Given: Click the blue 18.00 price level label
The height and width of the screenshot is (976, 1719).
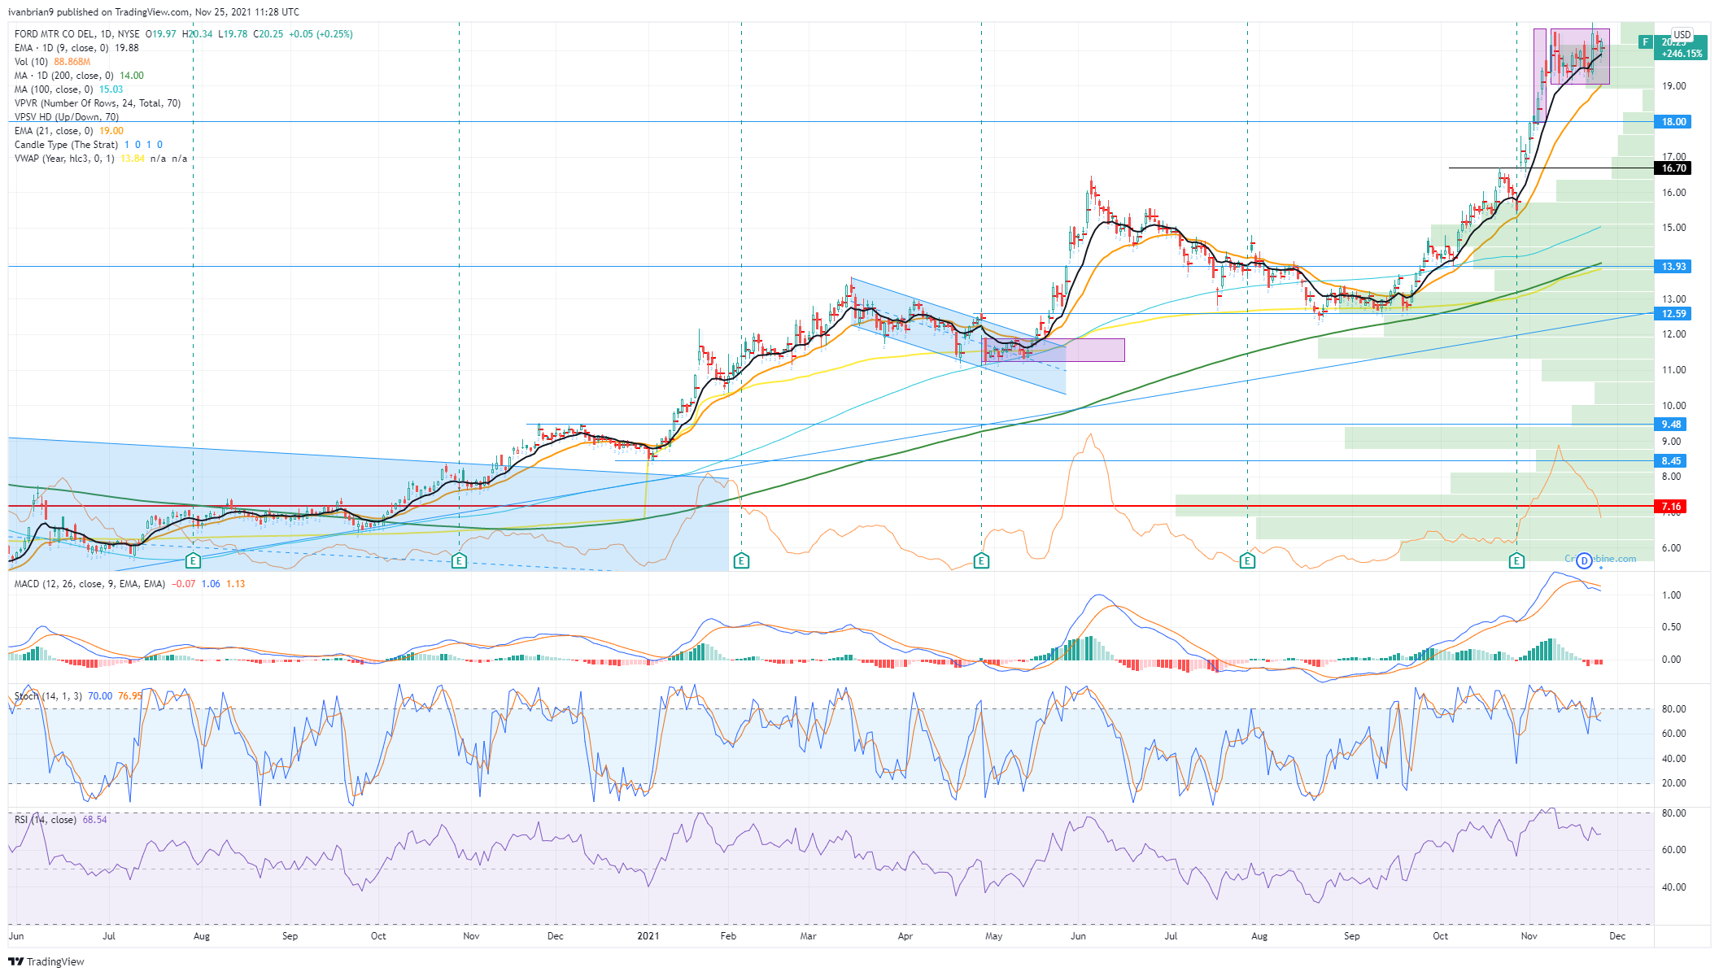Looking at the screenshot, I should point(1673,122).
